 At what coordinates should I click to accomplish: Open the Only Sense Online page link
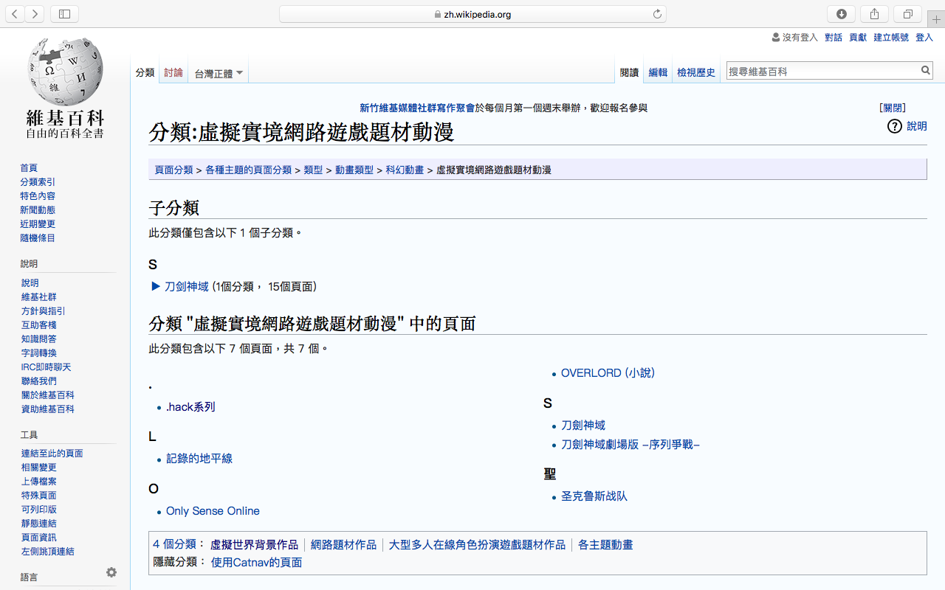click(x=213, y=510)
